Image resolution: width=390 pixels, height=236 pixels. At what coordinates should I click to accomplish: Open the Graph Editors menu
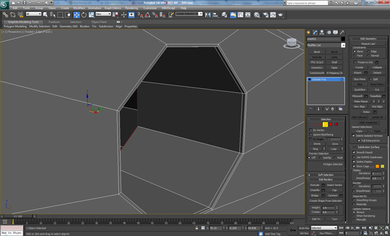[x=112, y=8]
